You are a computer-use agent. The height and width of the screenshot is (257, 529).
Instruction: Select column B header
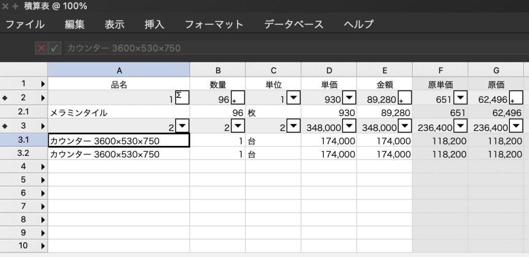218,70
